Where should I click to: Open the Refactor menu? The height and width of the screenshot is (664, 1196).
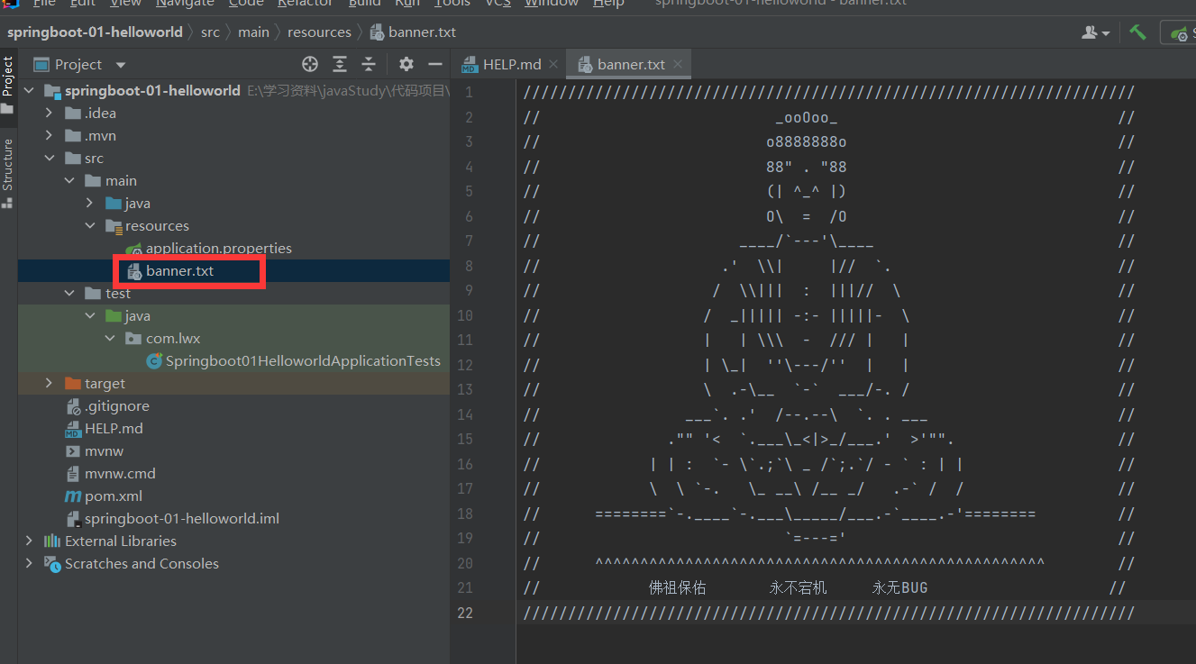click(306, 4)
